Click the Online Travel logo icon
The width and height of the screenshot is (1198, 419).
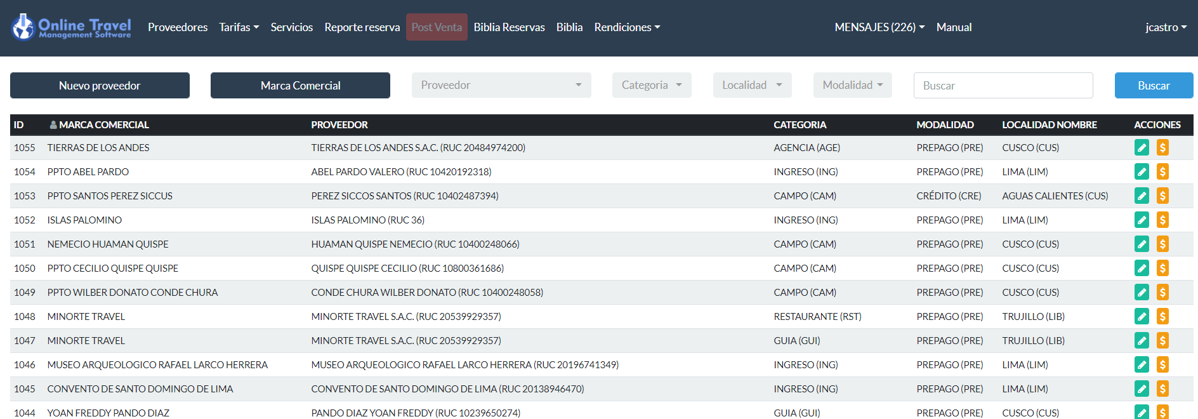click(23, 27)
